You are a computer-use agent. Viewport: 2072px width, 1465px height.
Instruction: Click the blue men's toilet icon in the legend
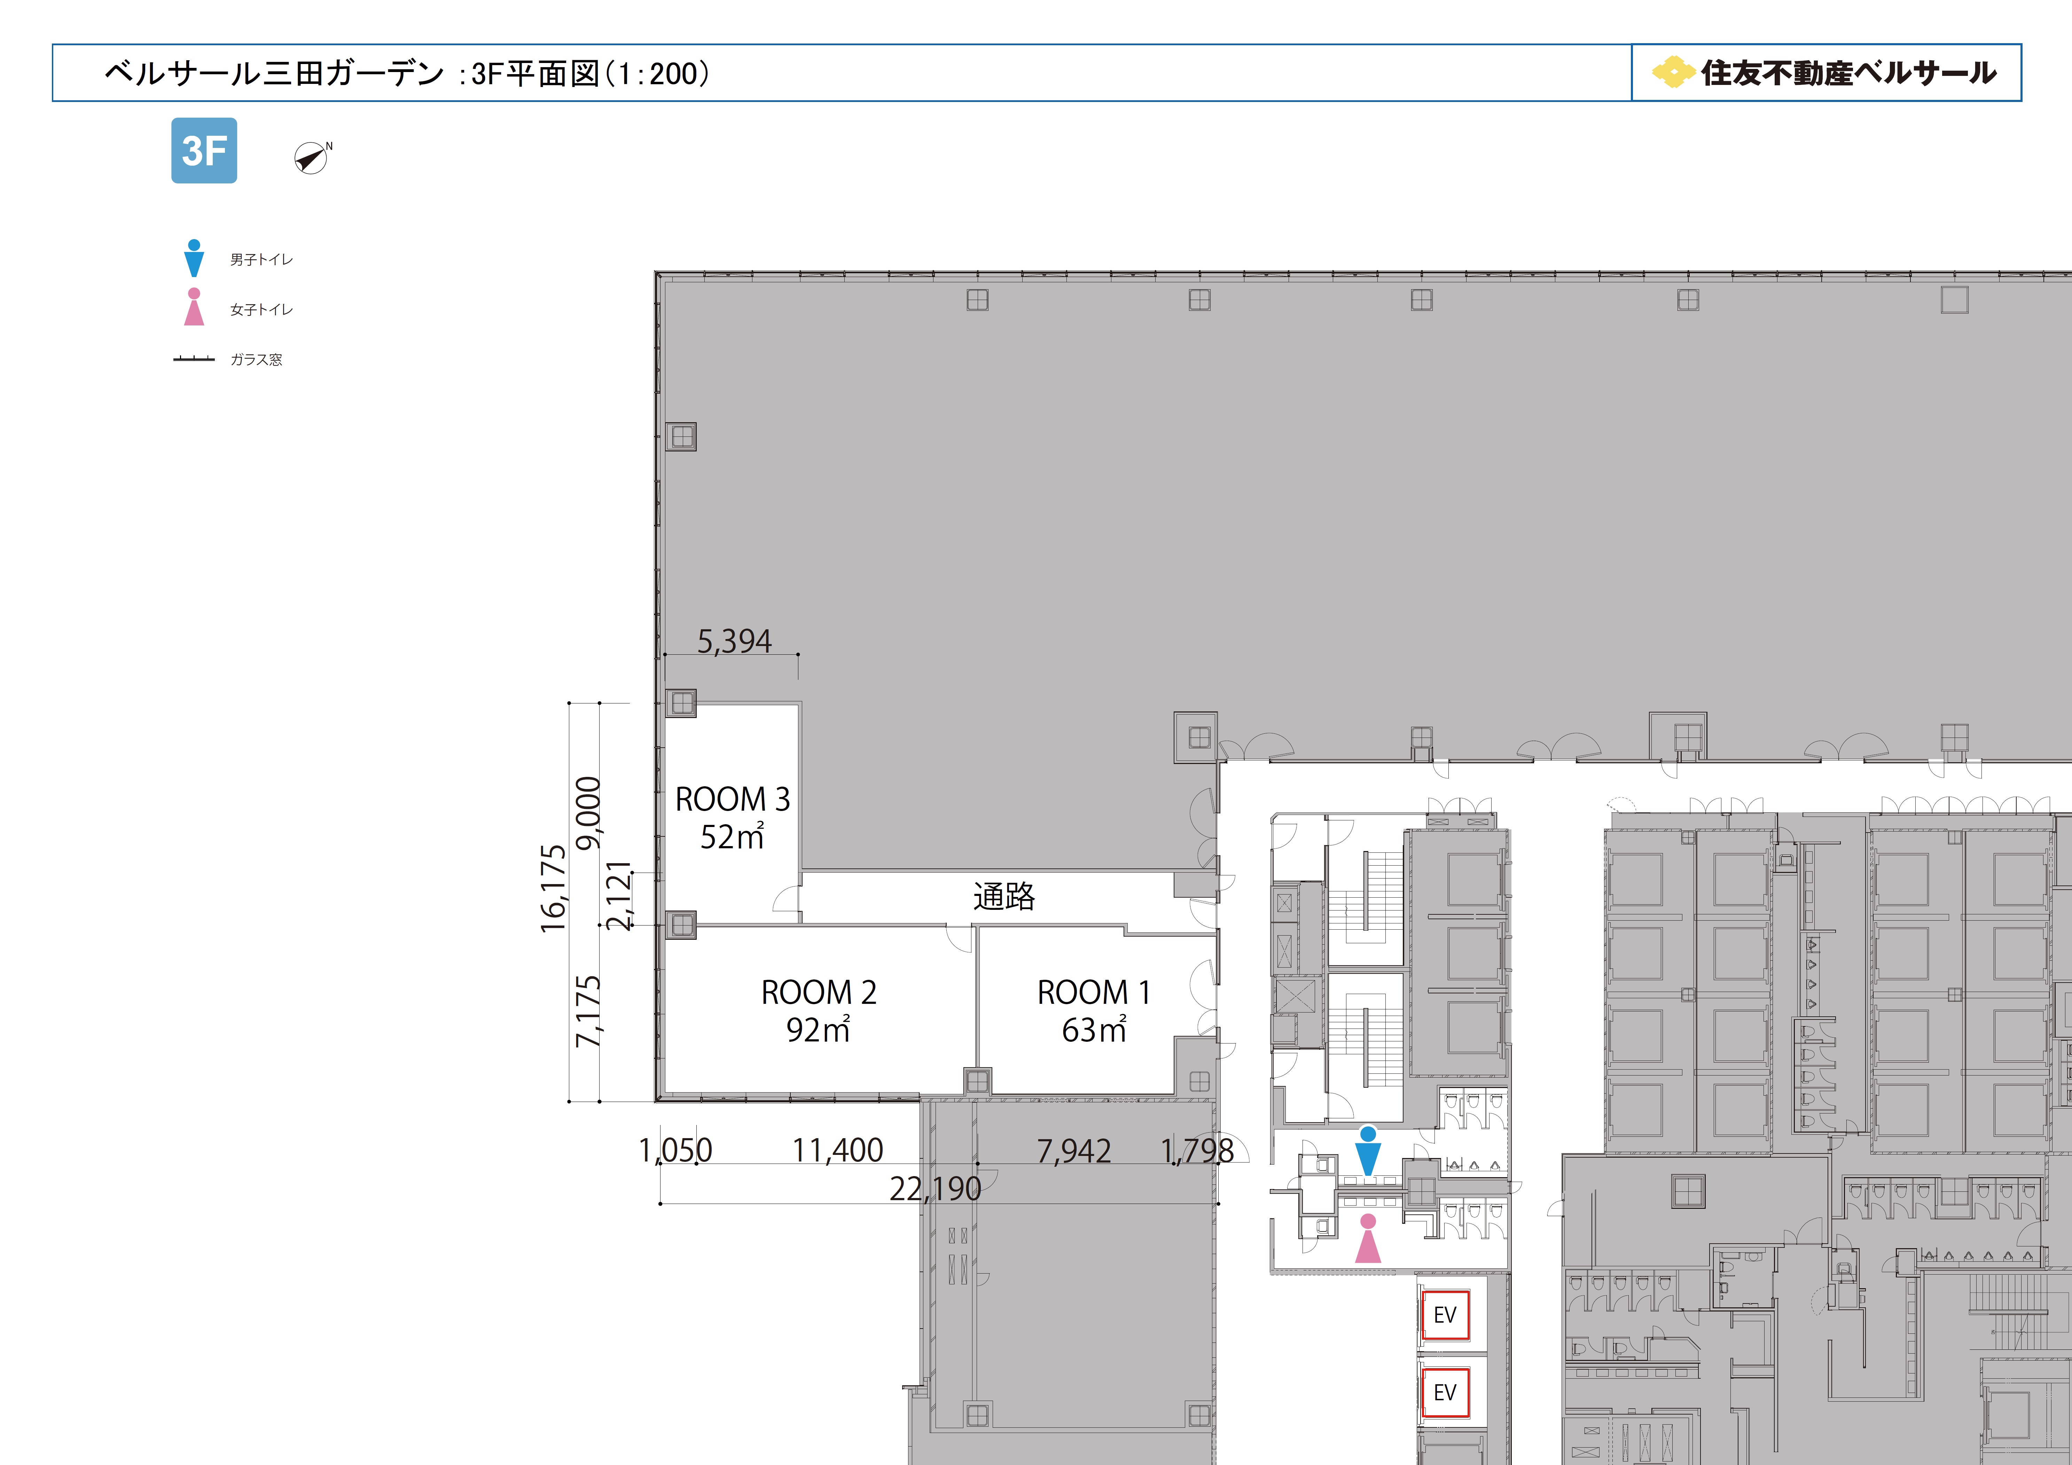pos(194,258)
